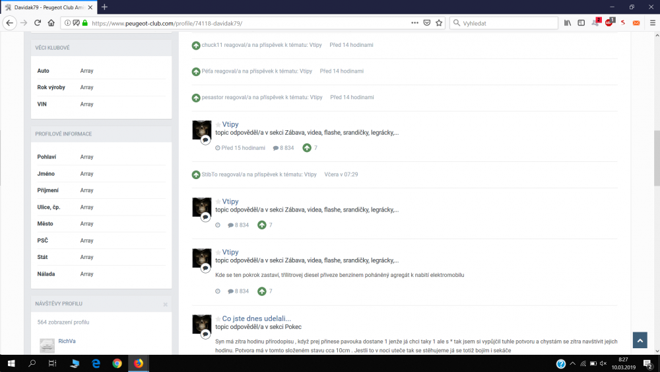Click the page vertical scrollbar
This screenshot has width=660, height=372.
pos(657,158)
